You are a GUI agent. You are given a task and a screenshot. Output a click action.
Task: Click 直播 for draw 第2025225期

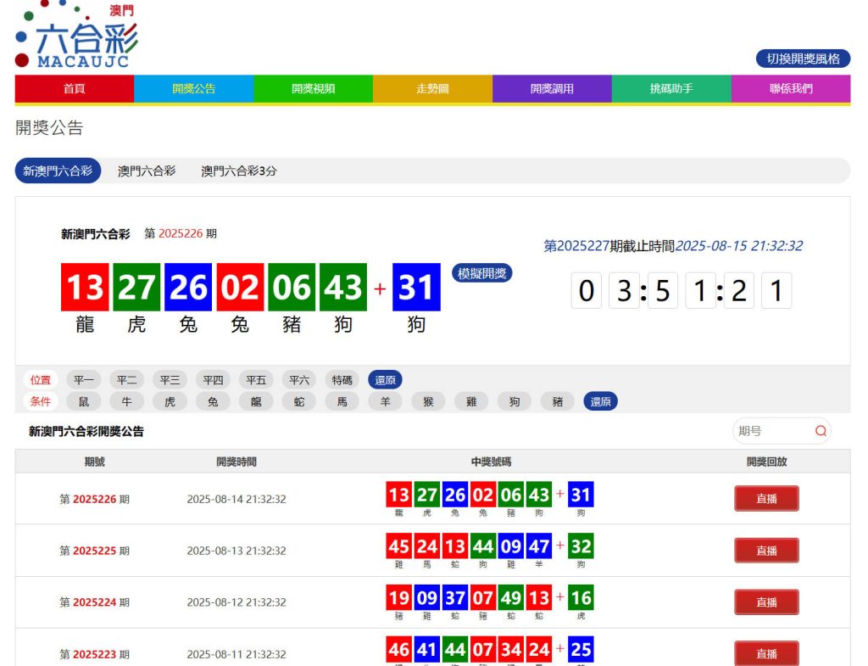(x=766, y=550)
